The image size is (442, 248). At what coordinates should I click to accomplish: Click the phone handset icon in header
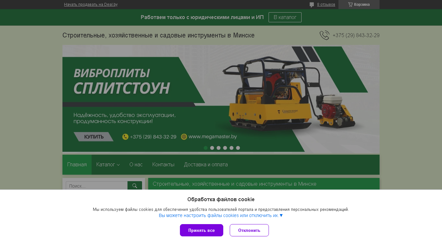325,35
